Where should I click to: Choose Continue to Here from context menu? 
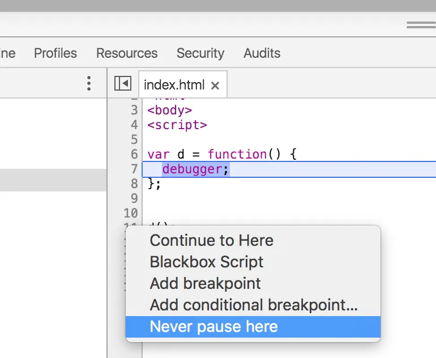coord(212,240)
